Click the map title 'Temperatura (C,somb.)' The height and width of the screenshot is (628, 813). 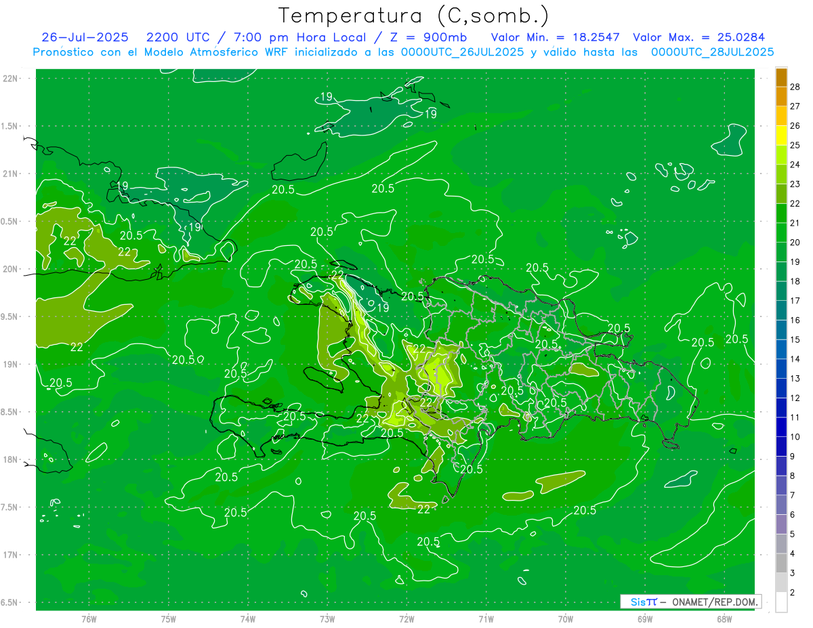tap(413, 16)
